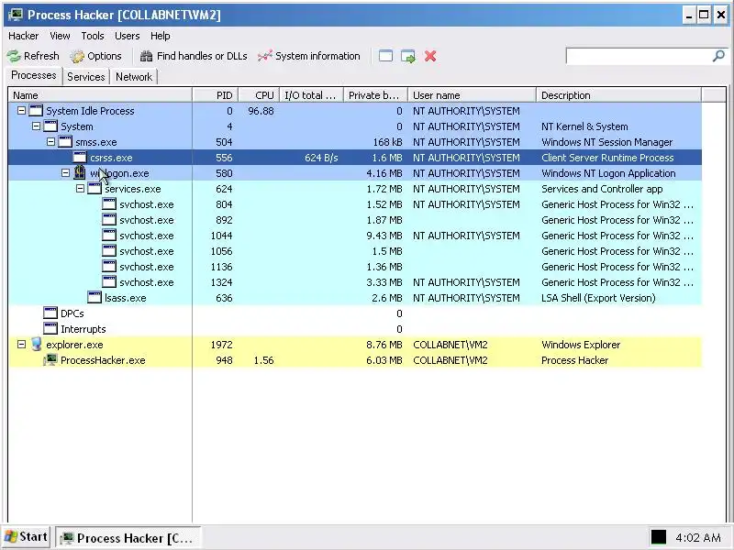Open the Tools menu

[93, 36]
